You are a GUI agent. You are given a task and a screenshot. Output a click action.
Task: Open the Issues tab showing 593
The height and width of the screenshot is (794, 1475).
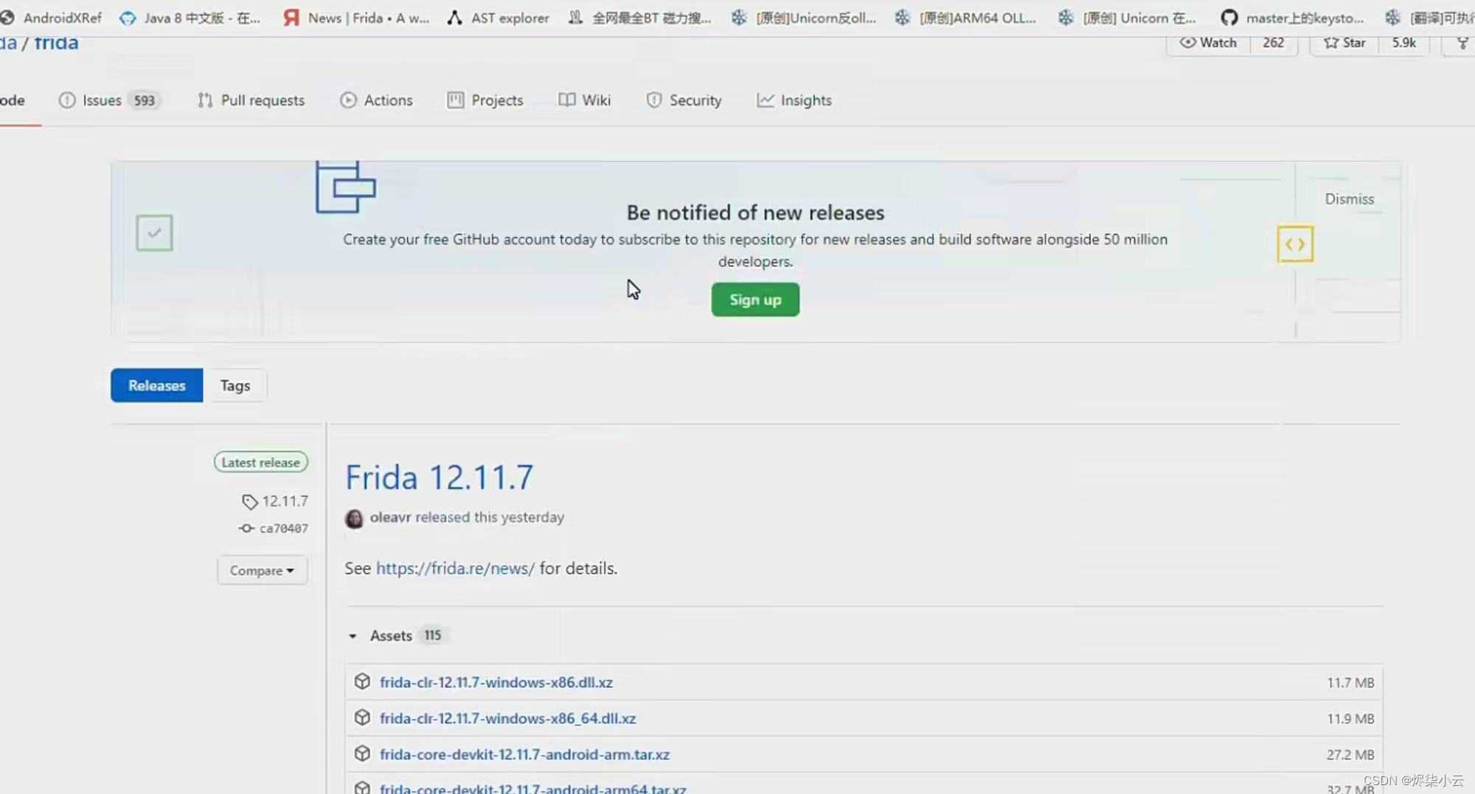102,100
